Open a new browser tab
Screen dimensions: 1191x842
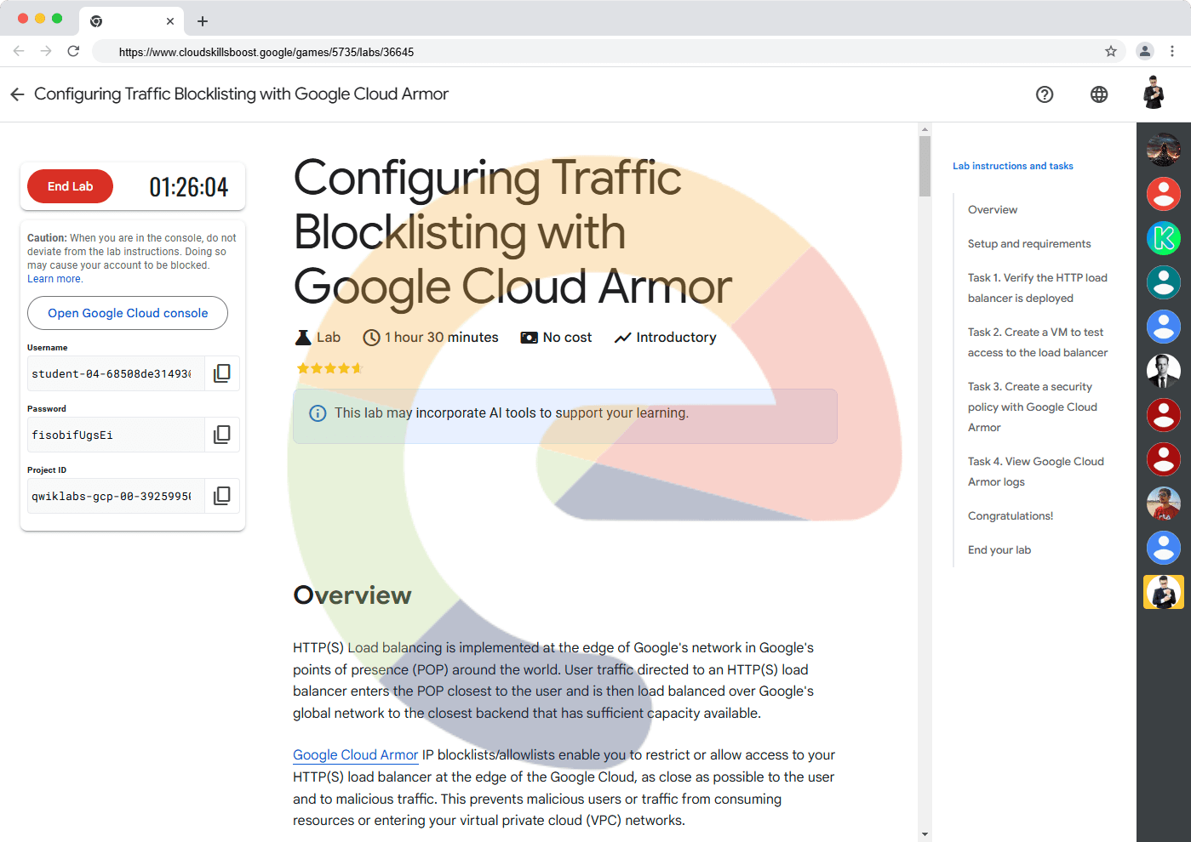203,21
